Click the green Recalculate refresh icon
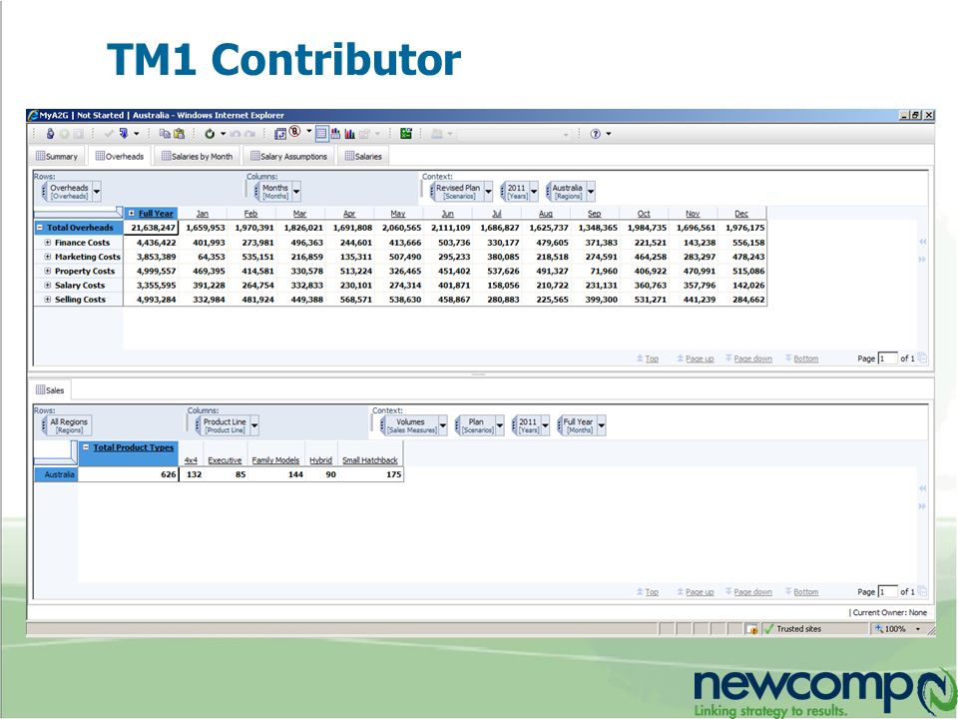The height and width of the screenshot is (719, 958). tap(210, 133)
